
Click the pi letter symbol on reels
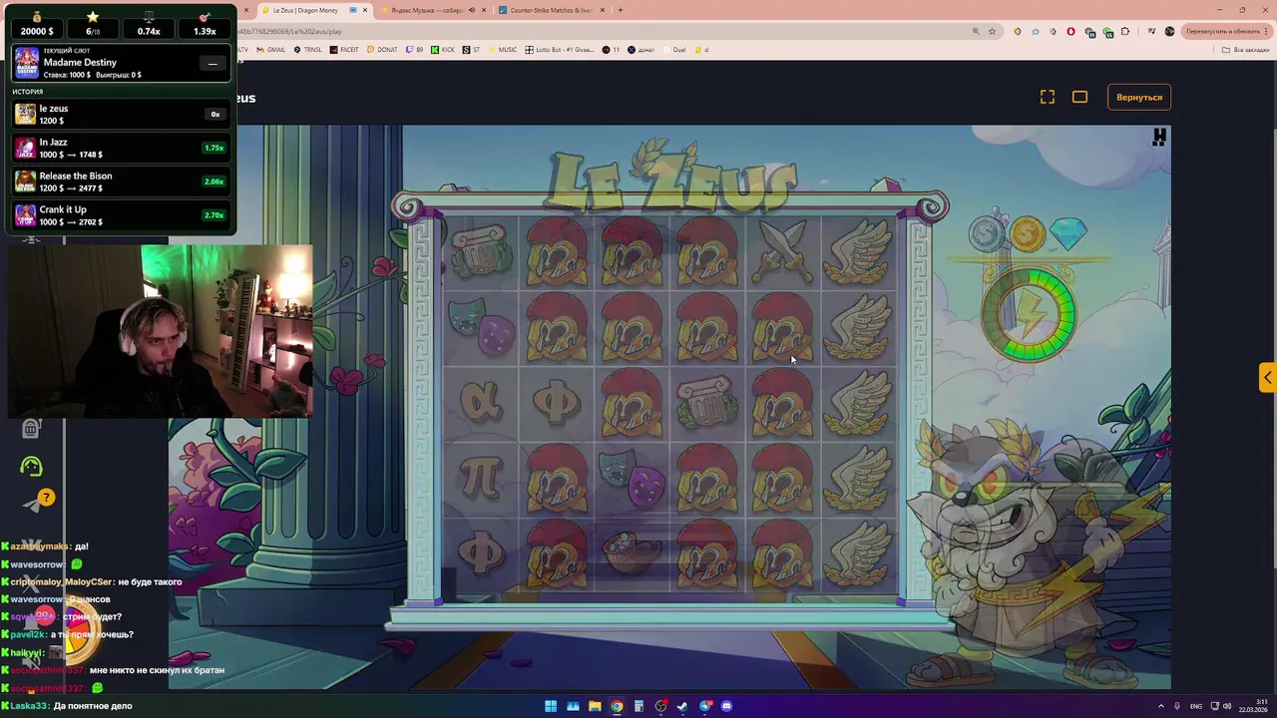[480, 477]
